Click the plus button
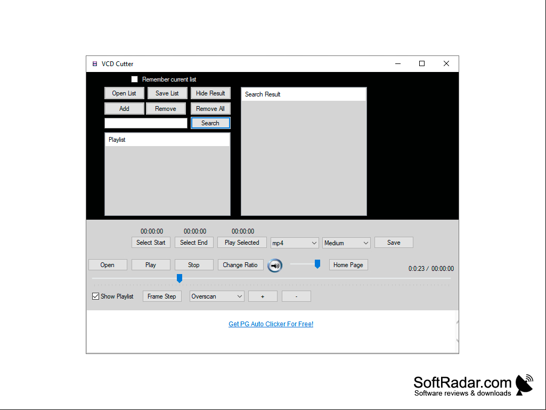The width and height of the screenshot is (546, 410). (x=263, y=296)
